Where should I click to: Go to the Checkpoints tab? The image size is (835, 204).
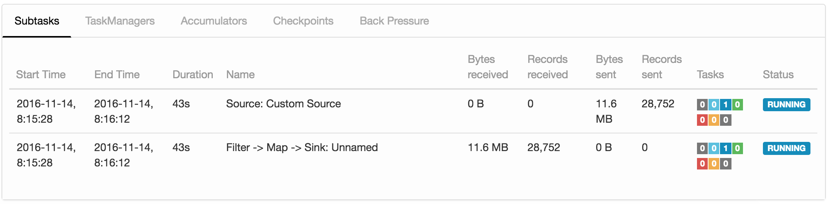click(303, 21)
